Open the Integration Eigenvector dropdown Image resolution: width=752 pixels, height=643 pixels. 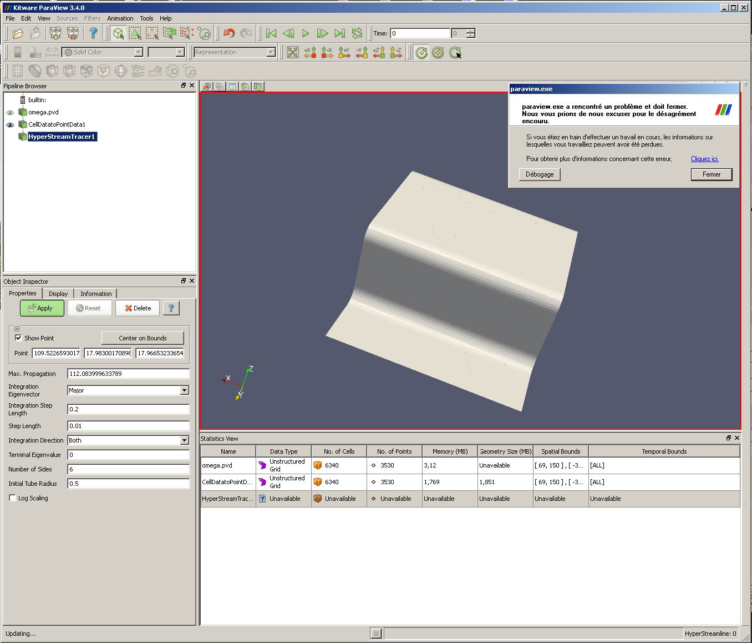pos(128,390)
